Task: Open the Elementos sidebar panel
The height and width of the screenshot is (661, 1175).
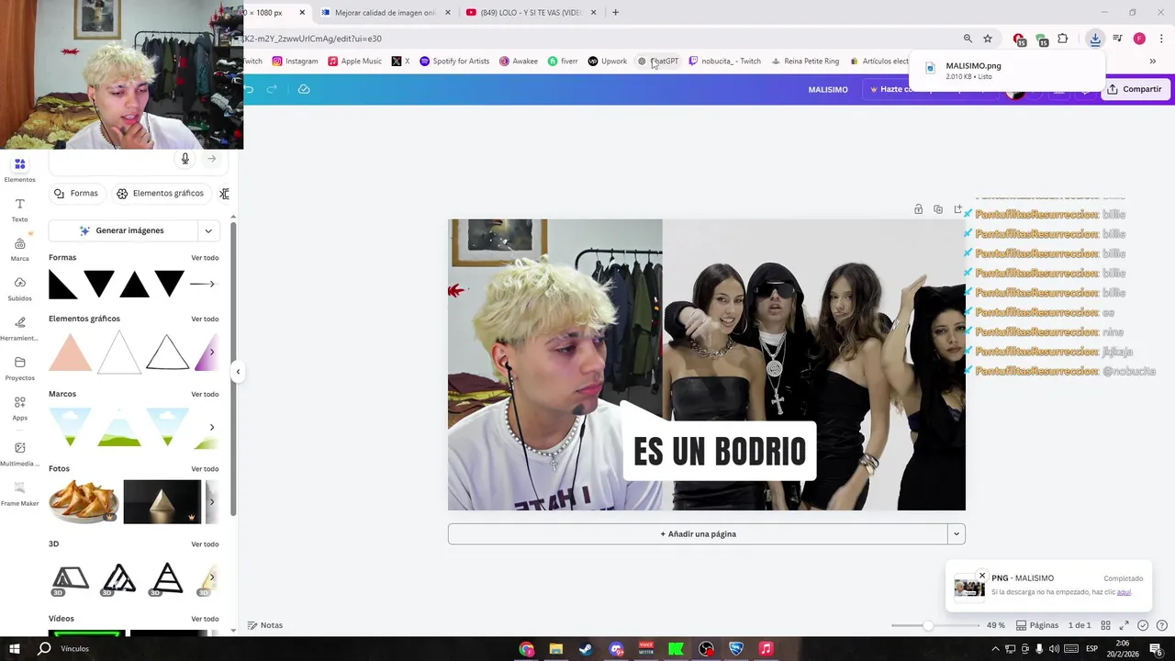Action: 19,170
